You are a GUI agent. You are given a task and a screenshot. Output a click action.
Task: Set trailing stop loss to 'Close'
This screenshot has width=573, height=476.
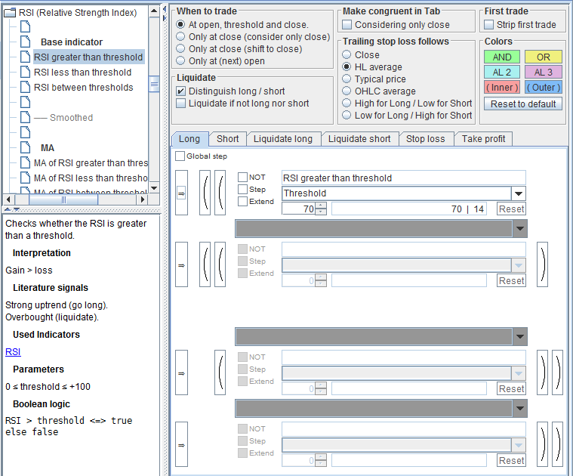[x=347, y=55]
